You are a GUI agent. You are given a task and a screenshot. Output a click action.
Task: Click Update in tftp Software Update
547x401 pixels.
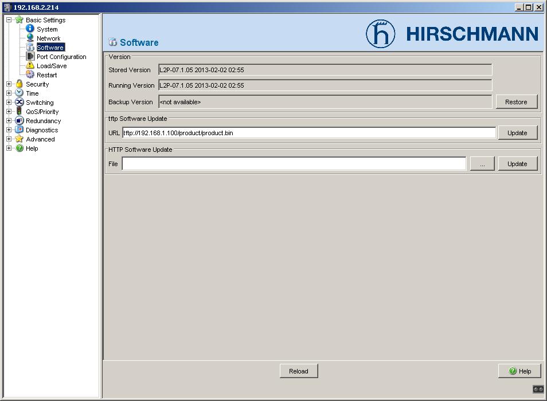tap(517, 133)
